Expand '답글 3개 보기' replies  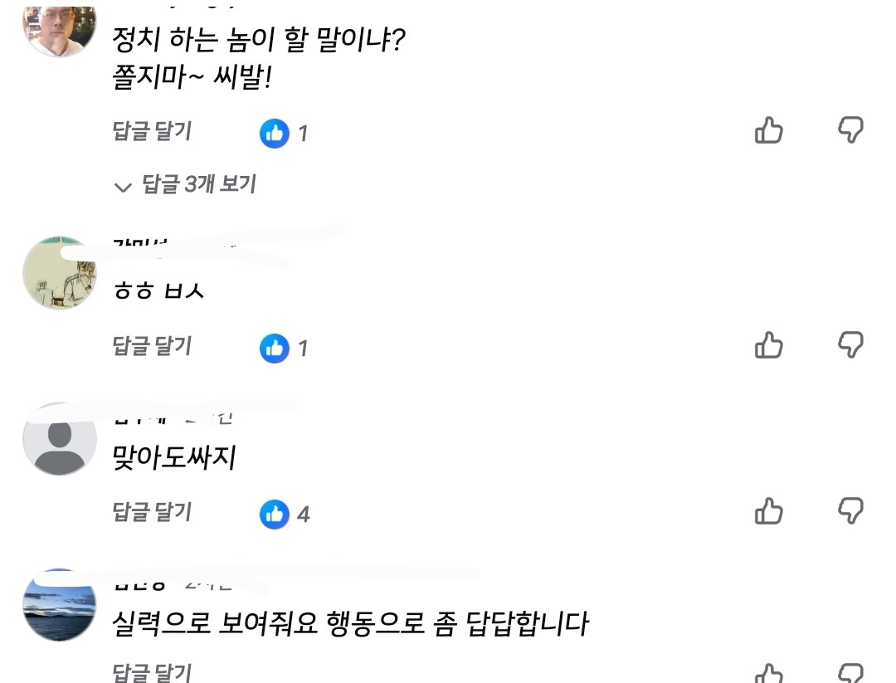(185, 184)
